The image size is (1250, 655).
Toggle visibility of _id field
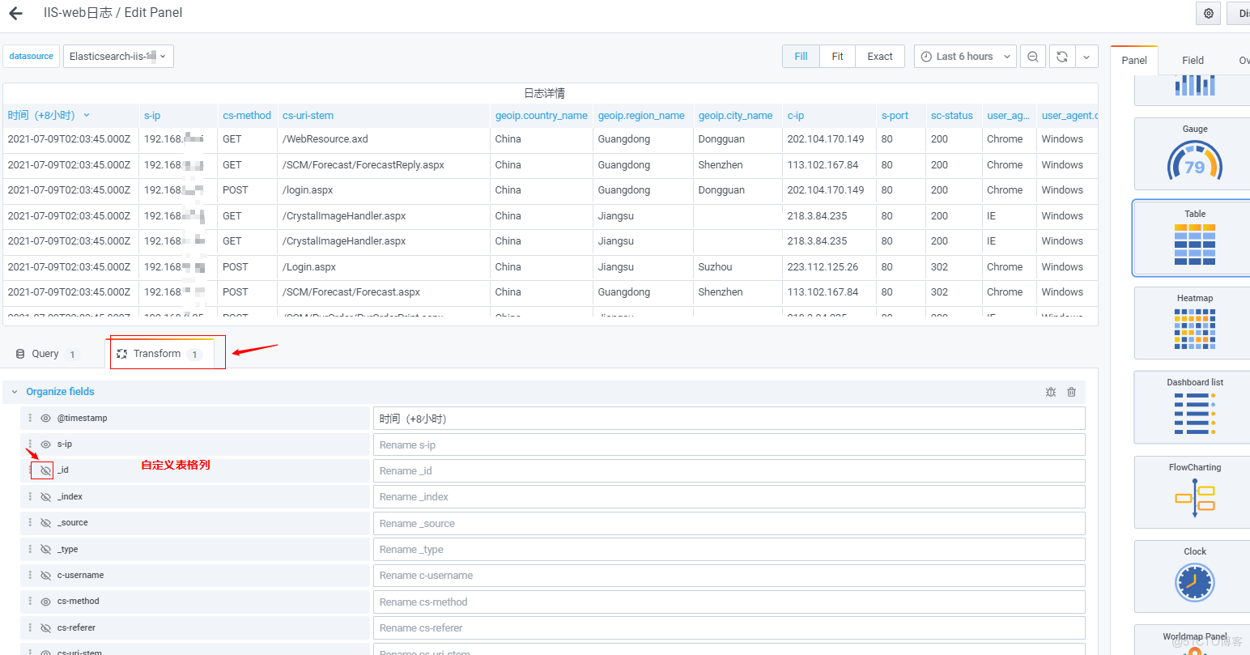coord(46,470)
